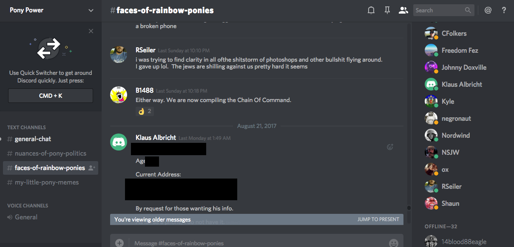Collapse the Voice Channels category

click(28, 205)
